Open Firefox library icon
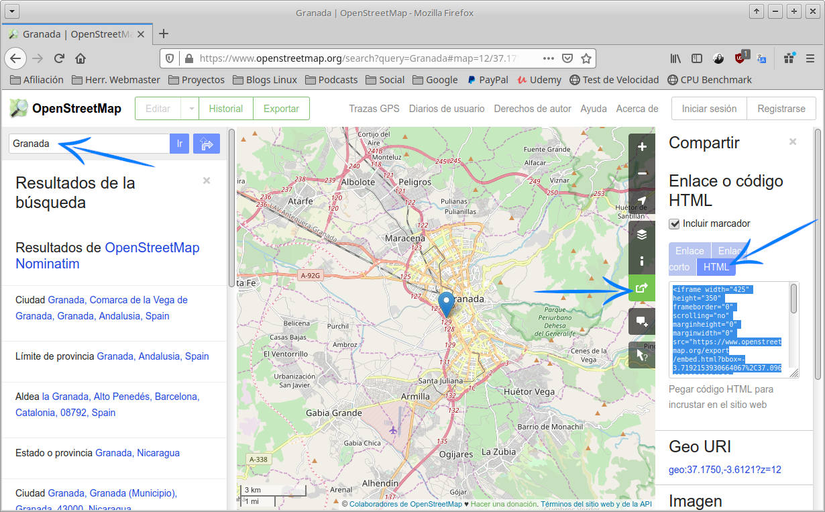 click(x=675, y=58)
